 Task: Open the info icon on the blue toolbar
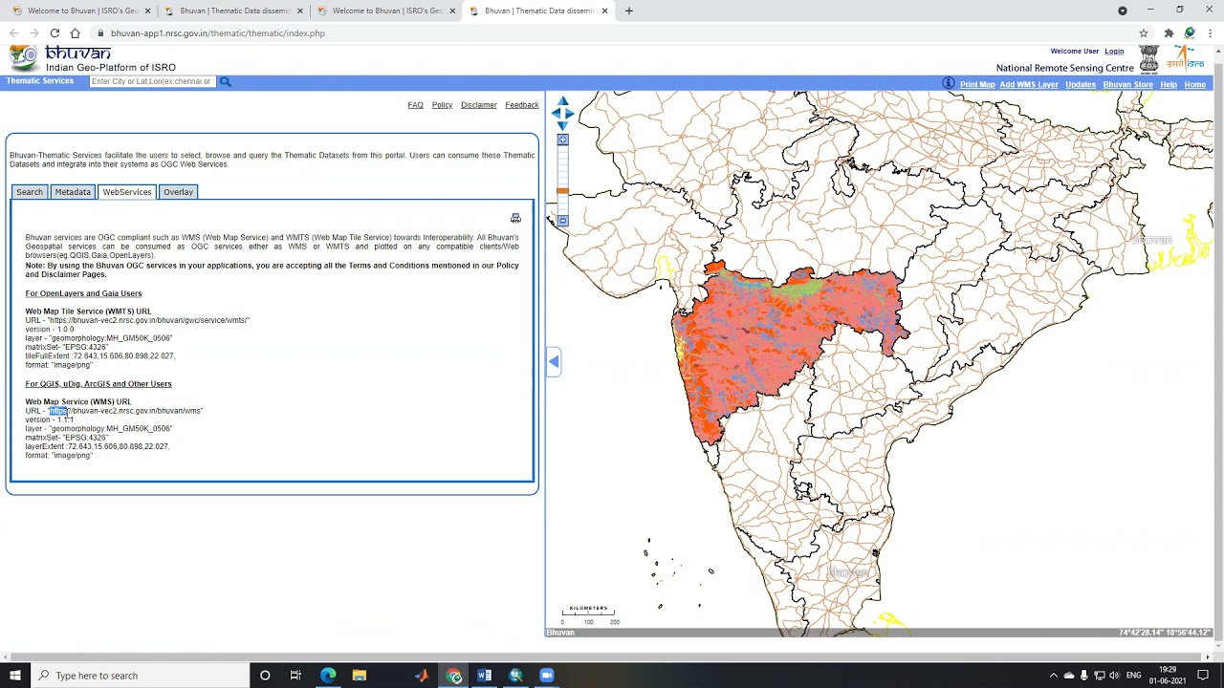[x=949, y=83]
